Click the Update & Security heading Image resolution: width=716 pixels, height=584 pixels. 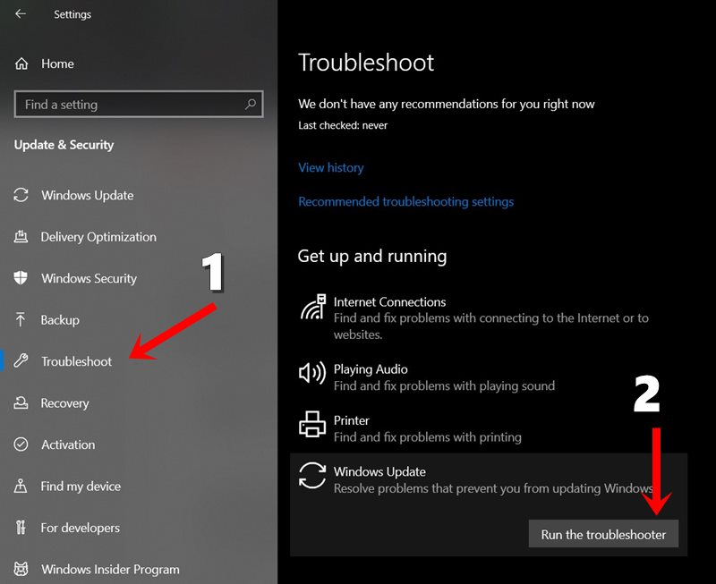64,145
